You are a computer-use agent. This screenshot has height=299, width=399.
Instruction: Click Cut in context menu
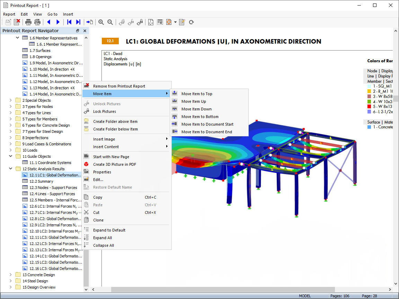[127, 212]
